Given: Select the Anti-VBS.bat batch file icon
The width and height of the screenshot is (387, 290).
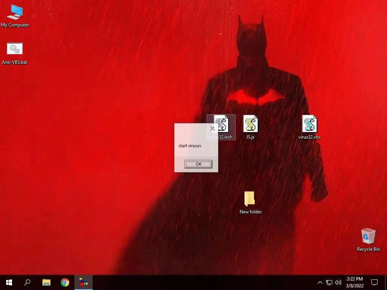Looking at the screenshot, I should (x=15, y=54).
